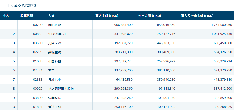Select stock code 01088
Image resolution: width=234 pixels, height=110 pixels.
tap(38, 61)
